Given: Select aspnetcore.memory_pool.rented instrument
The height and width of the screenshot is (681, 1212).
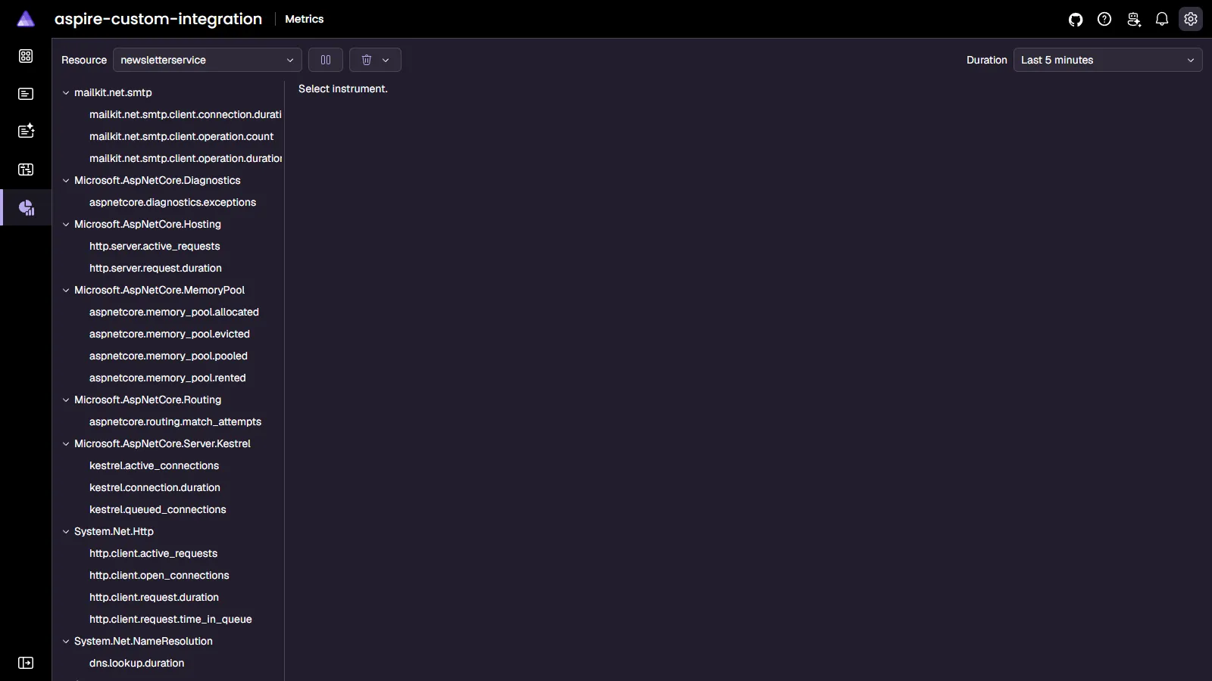Looking at the screenshot, I should [167, 378].
